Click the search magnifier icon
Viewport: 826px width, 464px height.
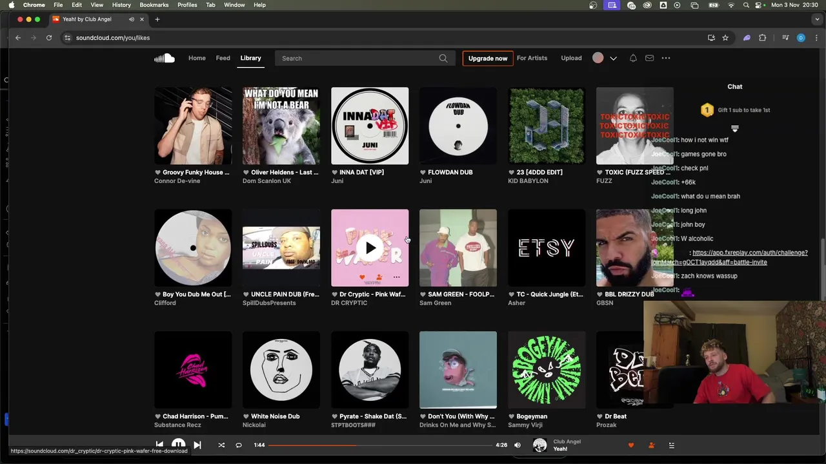(443, 58)
